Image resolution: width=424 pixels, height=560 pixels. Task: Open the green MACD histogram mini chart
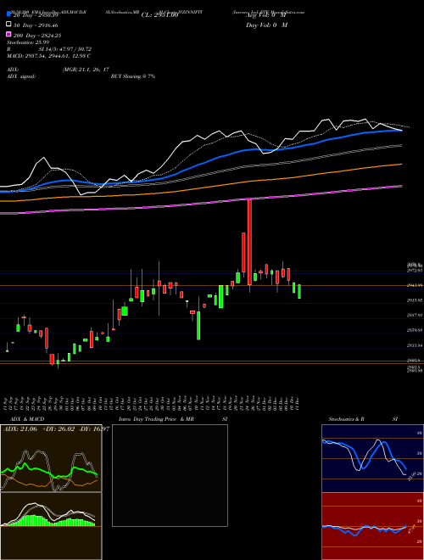click(51, 526)
